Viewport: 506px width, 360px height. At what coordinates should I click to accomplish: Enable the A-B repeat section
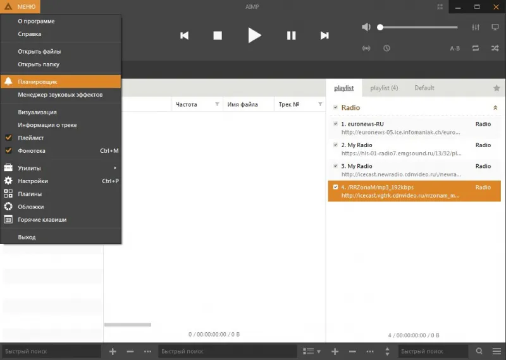455,48
